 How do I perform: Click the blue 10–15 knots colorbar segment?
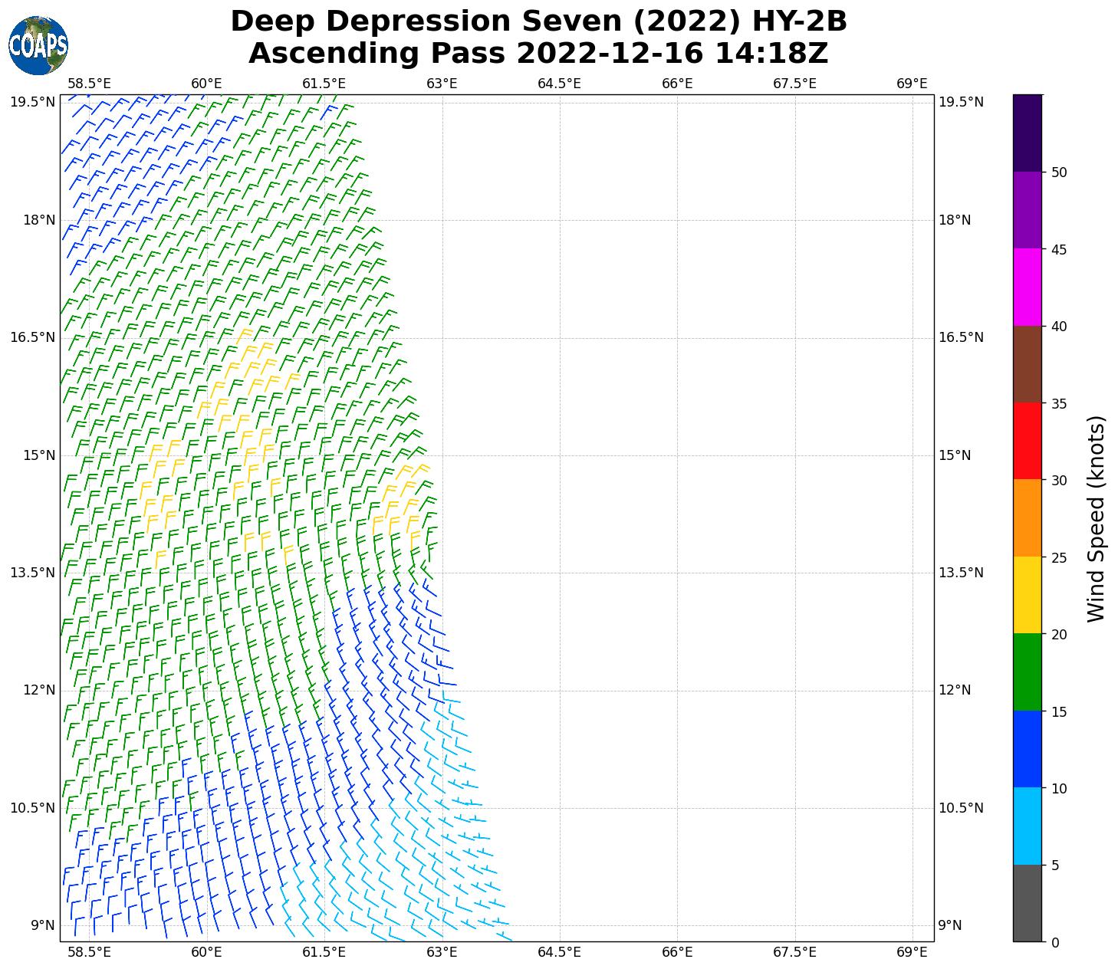click(1027, 749)
